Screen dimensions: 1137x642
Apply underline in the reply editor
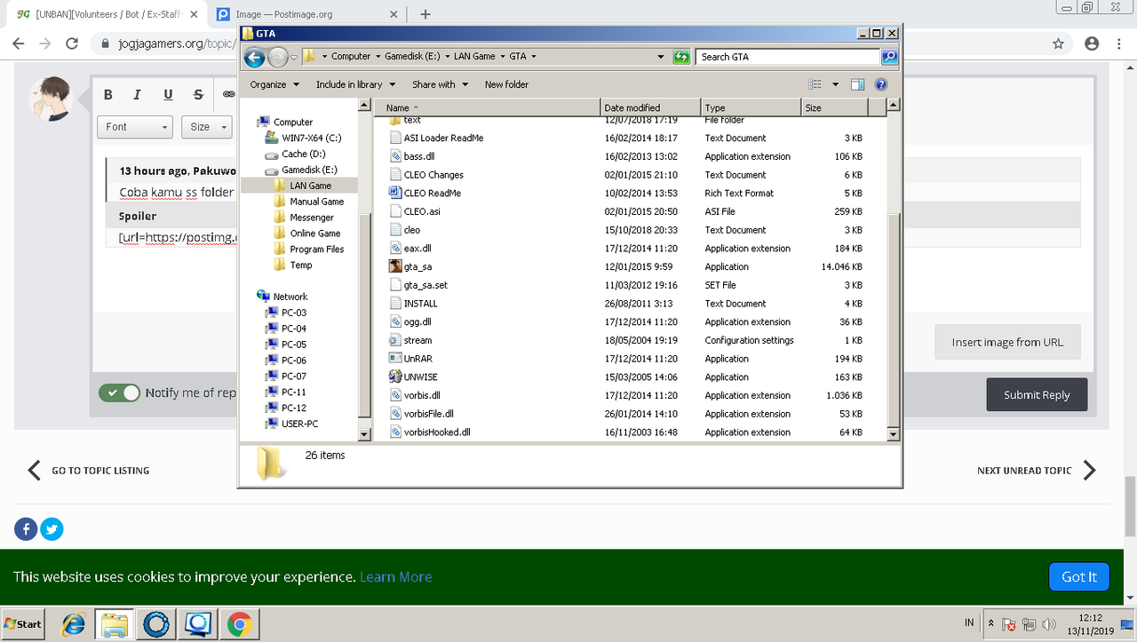coord(168,95)
